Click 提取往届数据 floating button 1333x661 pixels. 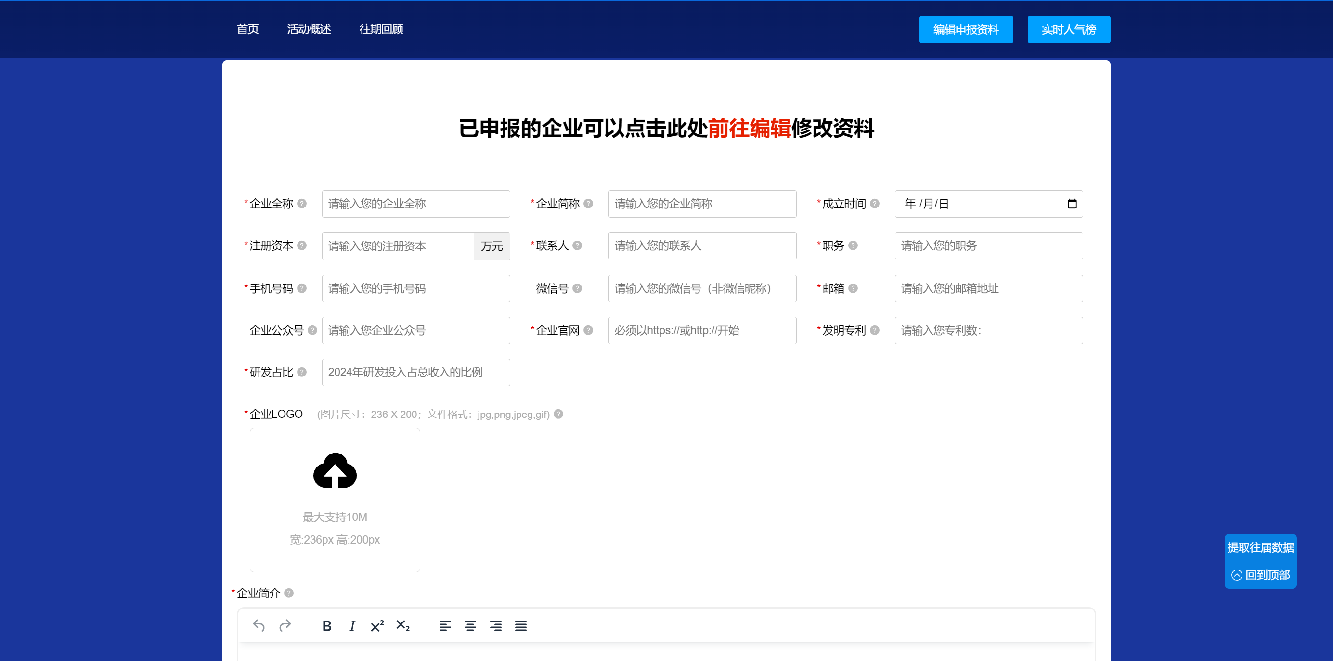click(x=1261, y=548)
